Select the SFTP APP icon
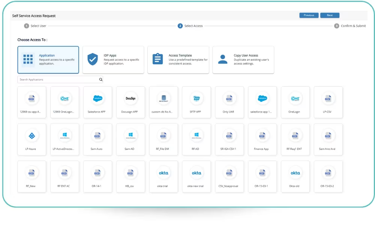 [196, 98]
